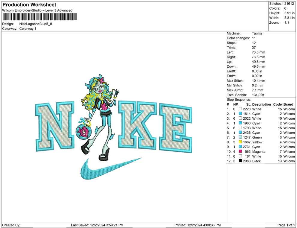This screenshot has height=228, width=297.
Task: Click the Height value '3.91 in'
Action: (x=289, y=13)
